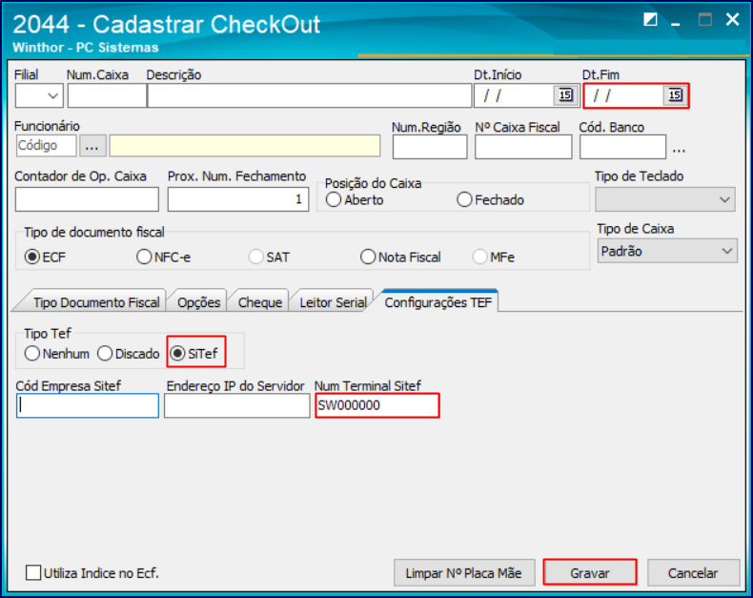Focus the Cód Empresa Sitef field
This screenshot has width=753, height=598.
coord(88,405)
